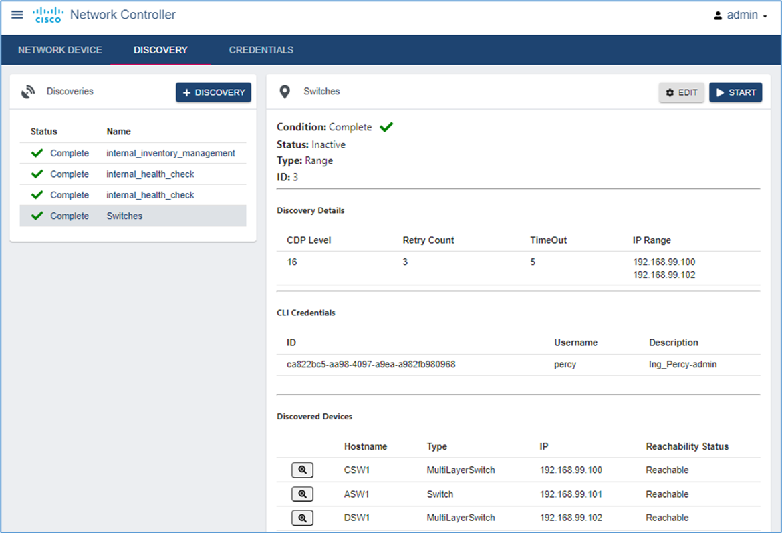Click the Discoveries radar icon
The height and width of the screenshot is (533, 782).
pos(28,92)
